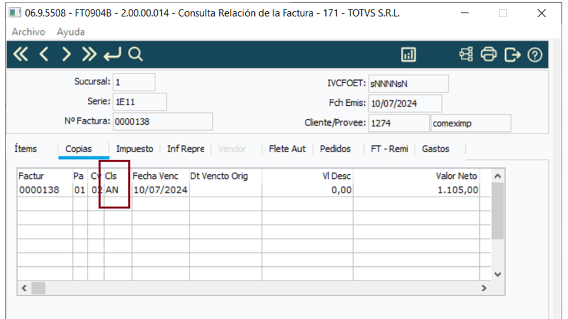Click the IVCFOET field
This screenshot has height=319, width=568.
pyautogui.click(x=408, y=84)
